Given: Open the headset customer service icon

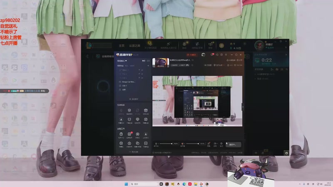Looking at the screenshot, I should [217, 55].
